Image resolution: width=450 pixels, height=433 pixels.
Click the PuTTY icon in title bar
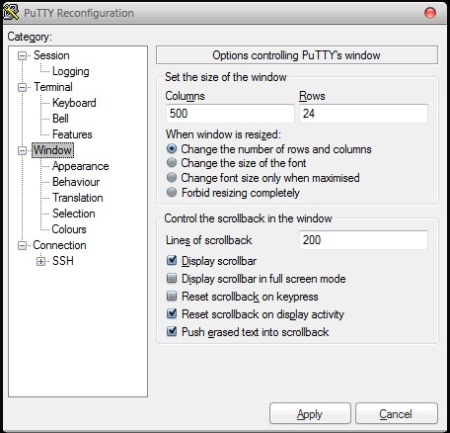click(11, 12)
